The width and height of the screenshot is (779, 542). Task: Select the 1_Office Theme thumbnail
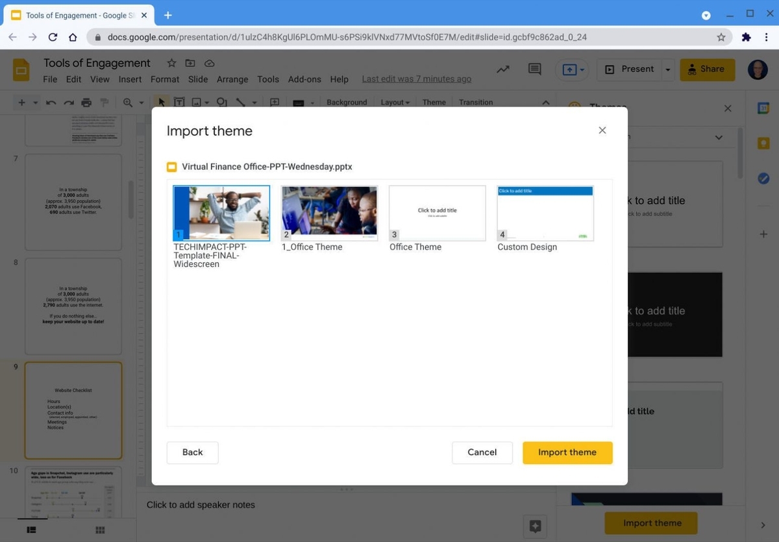329,212
